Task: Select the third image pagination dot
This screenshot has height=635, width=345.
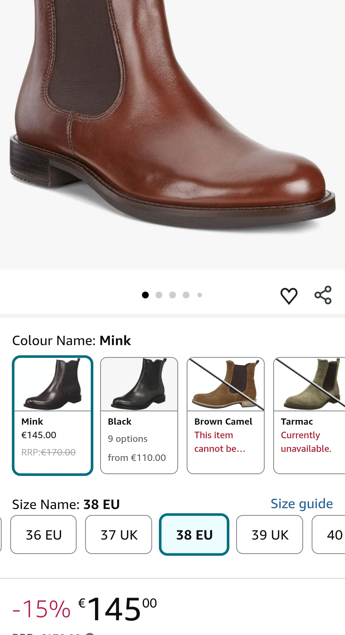Action: coord(172,295)
